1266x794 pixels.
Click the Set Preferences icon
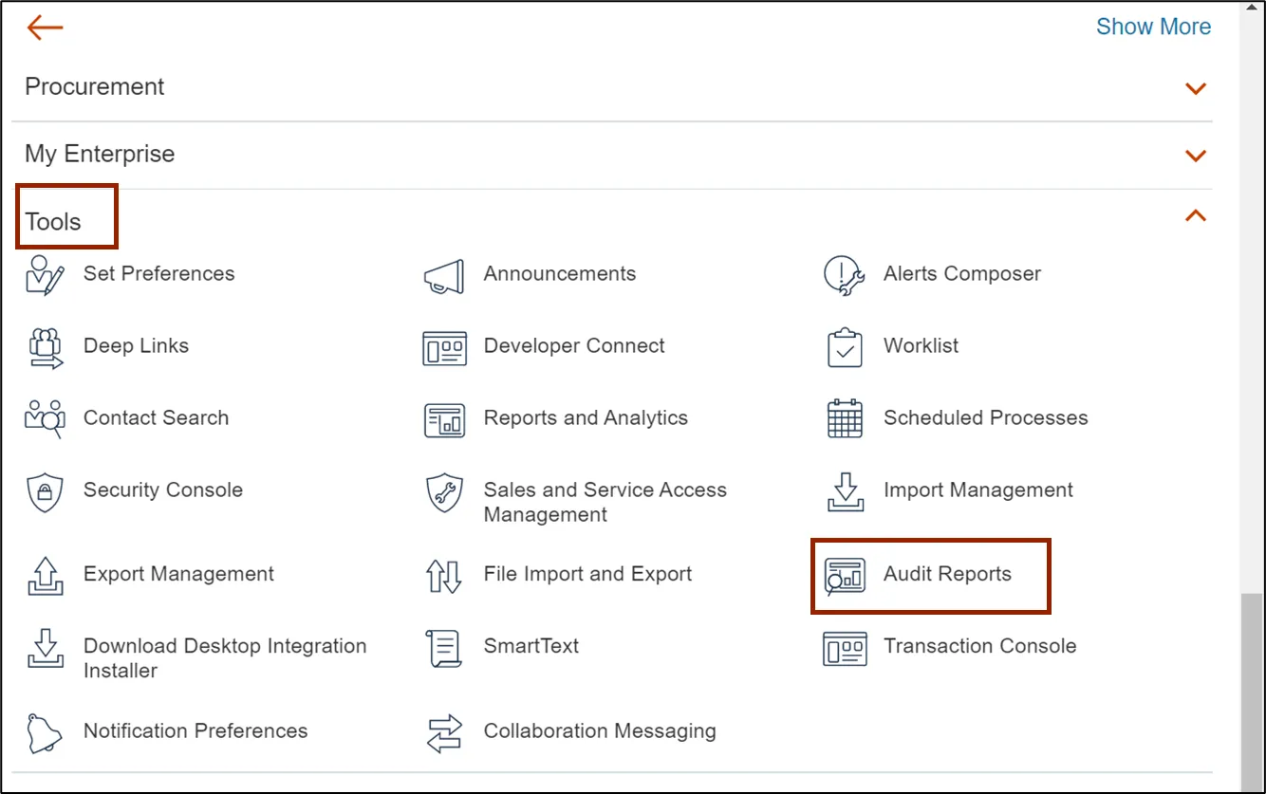[45, 275]
